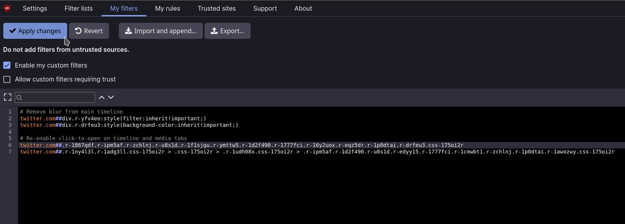Screen dimensions: 625x224
Task: Open the About tab
Action: [x=303, y=8]
